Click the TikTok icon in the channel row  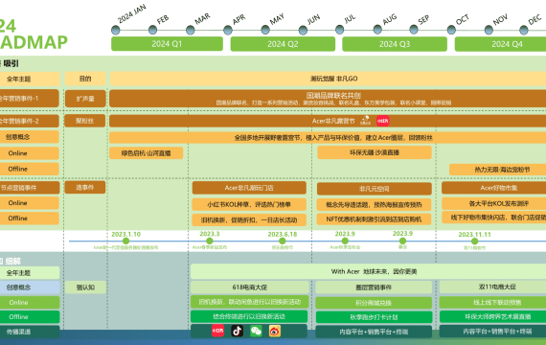coord(238,331)
